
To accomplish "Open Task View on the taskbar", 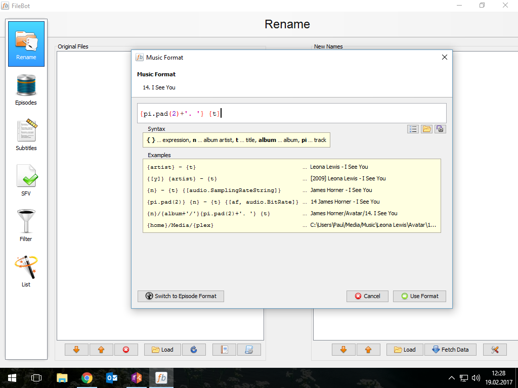I will click(36, 378).
